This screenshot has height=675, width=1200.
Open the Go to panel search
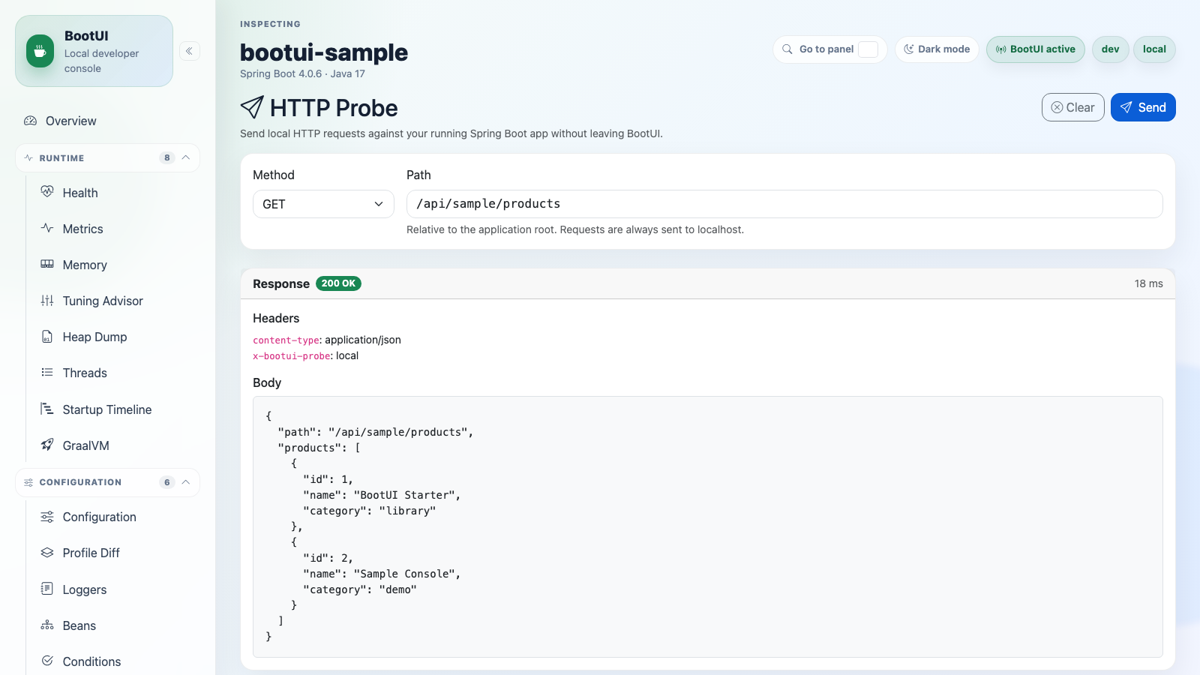point(829,49)
